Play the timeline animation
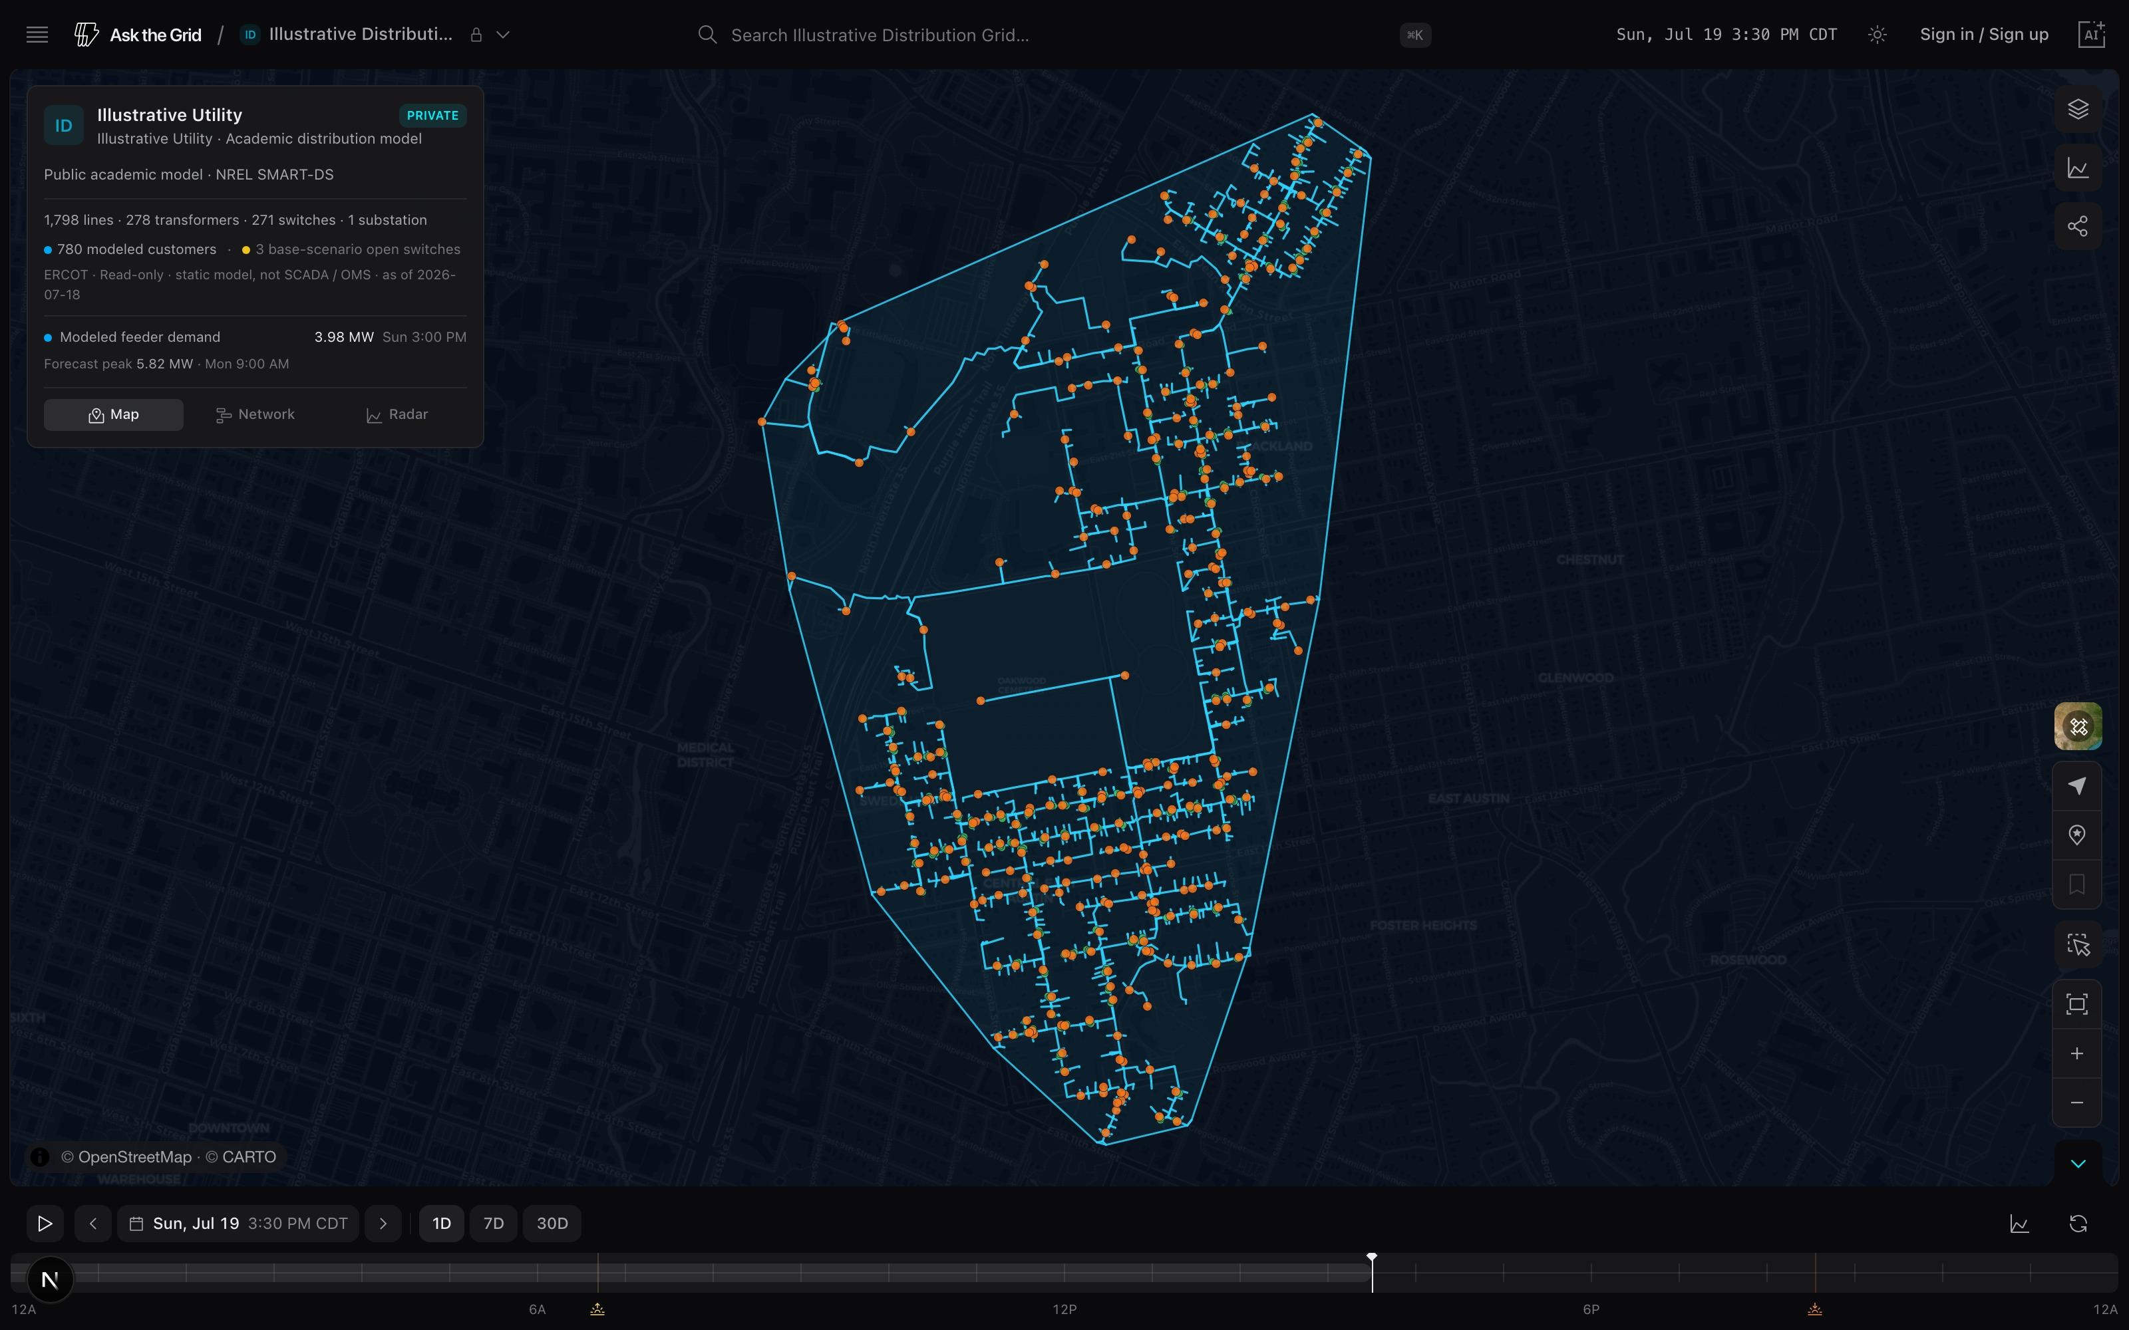The height and width of the screenshot is (1330, 2129). coord(44,1224)
